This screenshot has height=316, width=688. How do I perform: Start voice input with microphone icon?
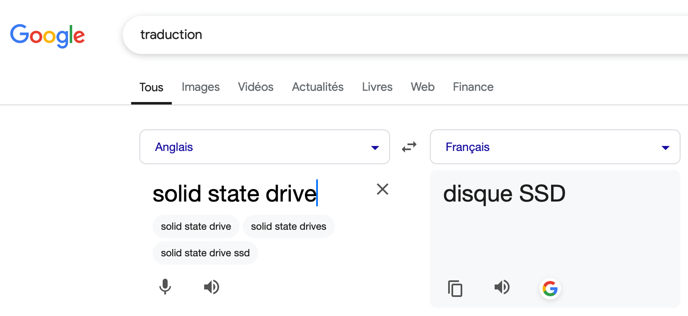pos(165,287)
